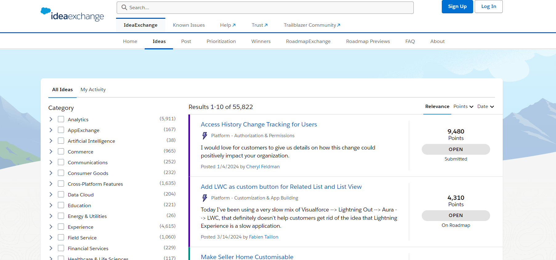The height and width of the screenshot is (260, 556).
Task: Open the Trust external link
Action: (x=260, y=25)
